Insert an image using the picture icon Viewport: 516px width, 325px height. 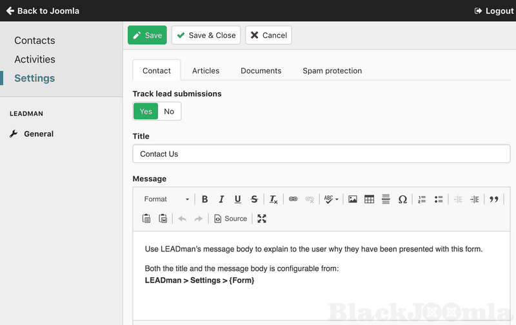point(353,199)
